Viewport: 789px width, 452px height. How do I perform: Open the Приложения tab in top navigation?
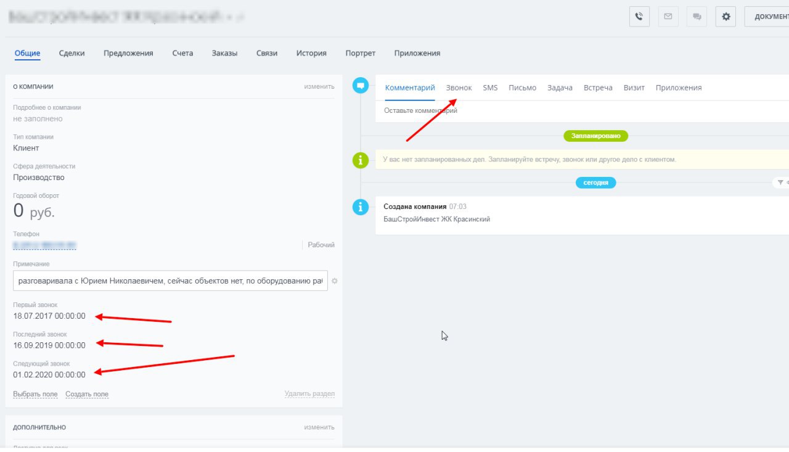pos(417,53)
